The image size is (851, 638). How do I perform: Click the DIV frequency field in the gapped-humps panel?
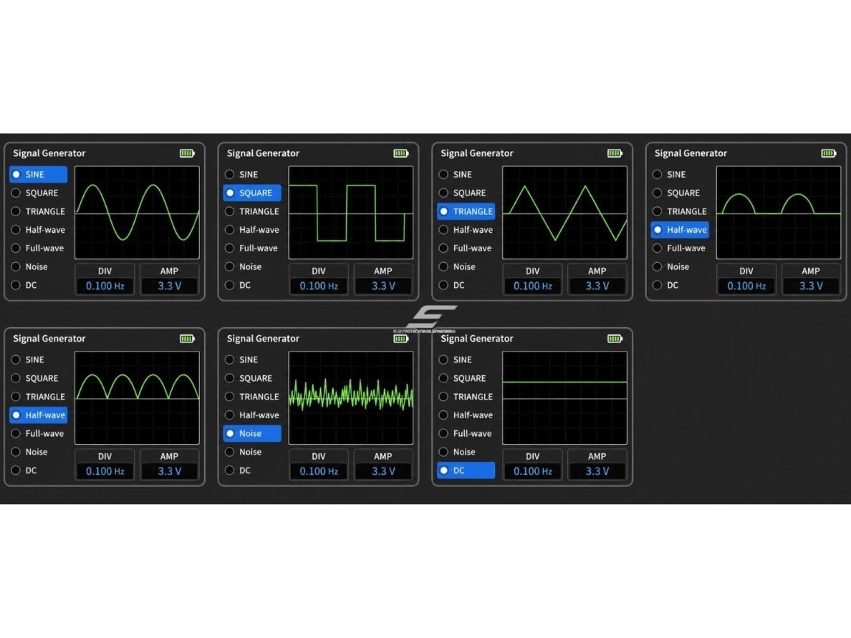coord(746,286)
